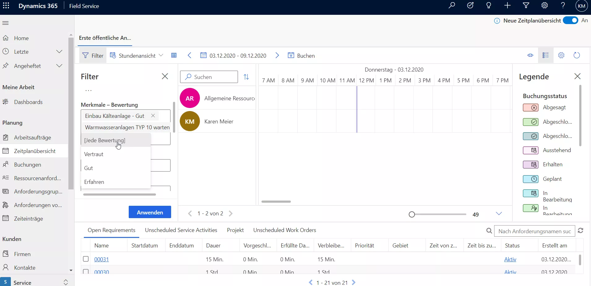Viewport: 591px width, 286px height.
Task: Click the sort resources arrows icon
Action: [246, 77]
